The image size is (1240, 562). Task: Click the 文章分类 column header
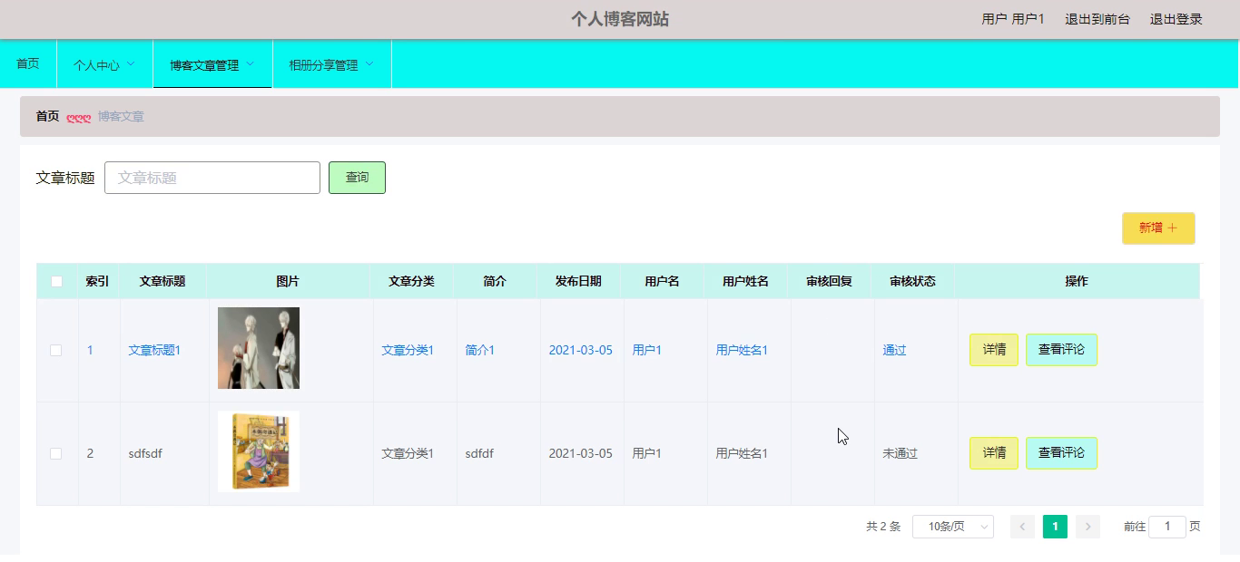[411, 281]
